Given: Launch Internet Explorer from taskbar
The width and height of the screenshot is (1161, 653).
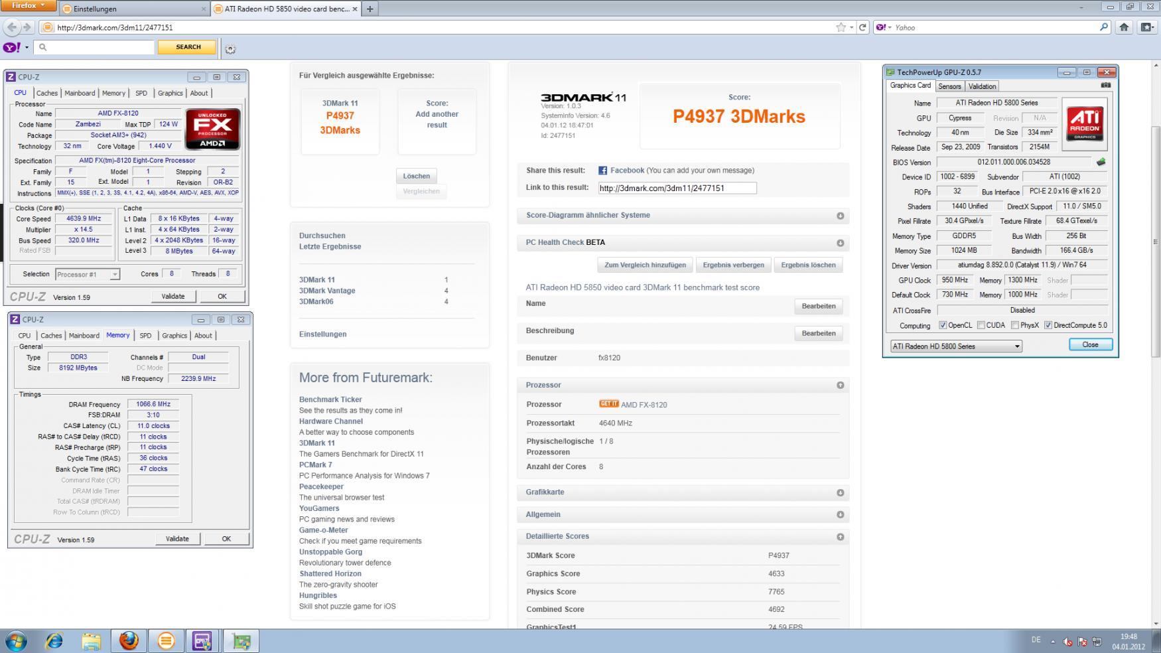Looking at the screenshot, I should tap(54, 640).
